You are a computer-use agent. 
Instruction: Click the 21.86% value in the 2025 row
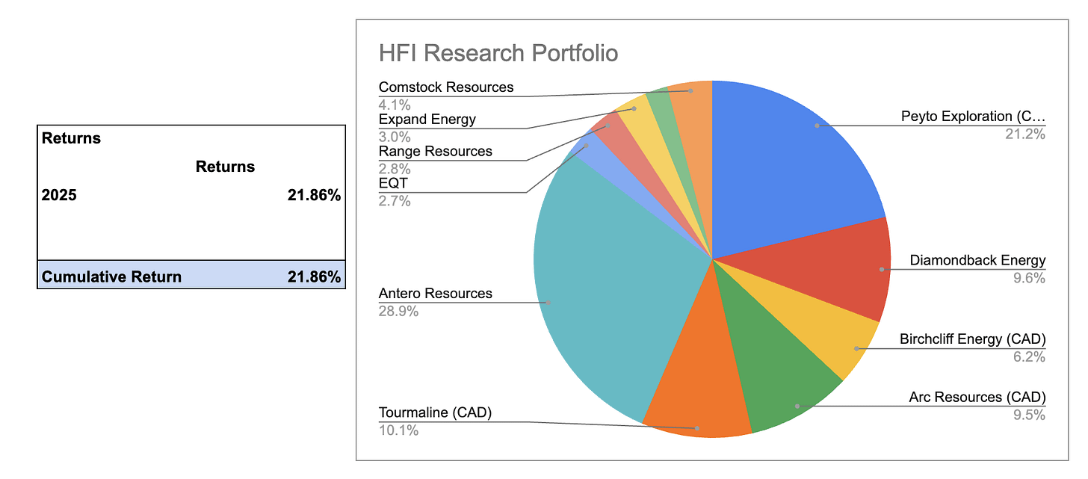314,196
